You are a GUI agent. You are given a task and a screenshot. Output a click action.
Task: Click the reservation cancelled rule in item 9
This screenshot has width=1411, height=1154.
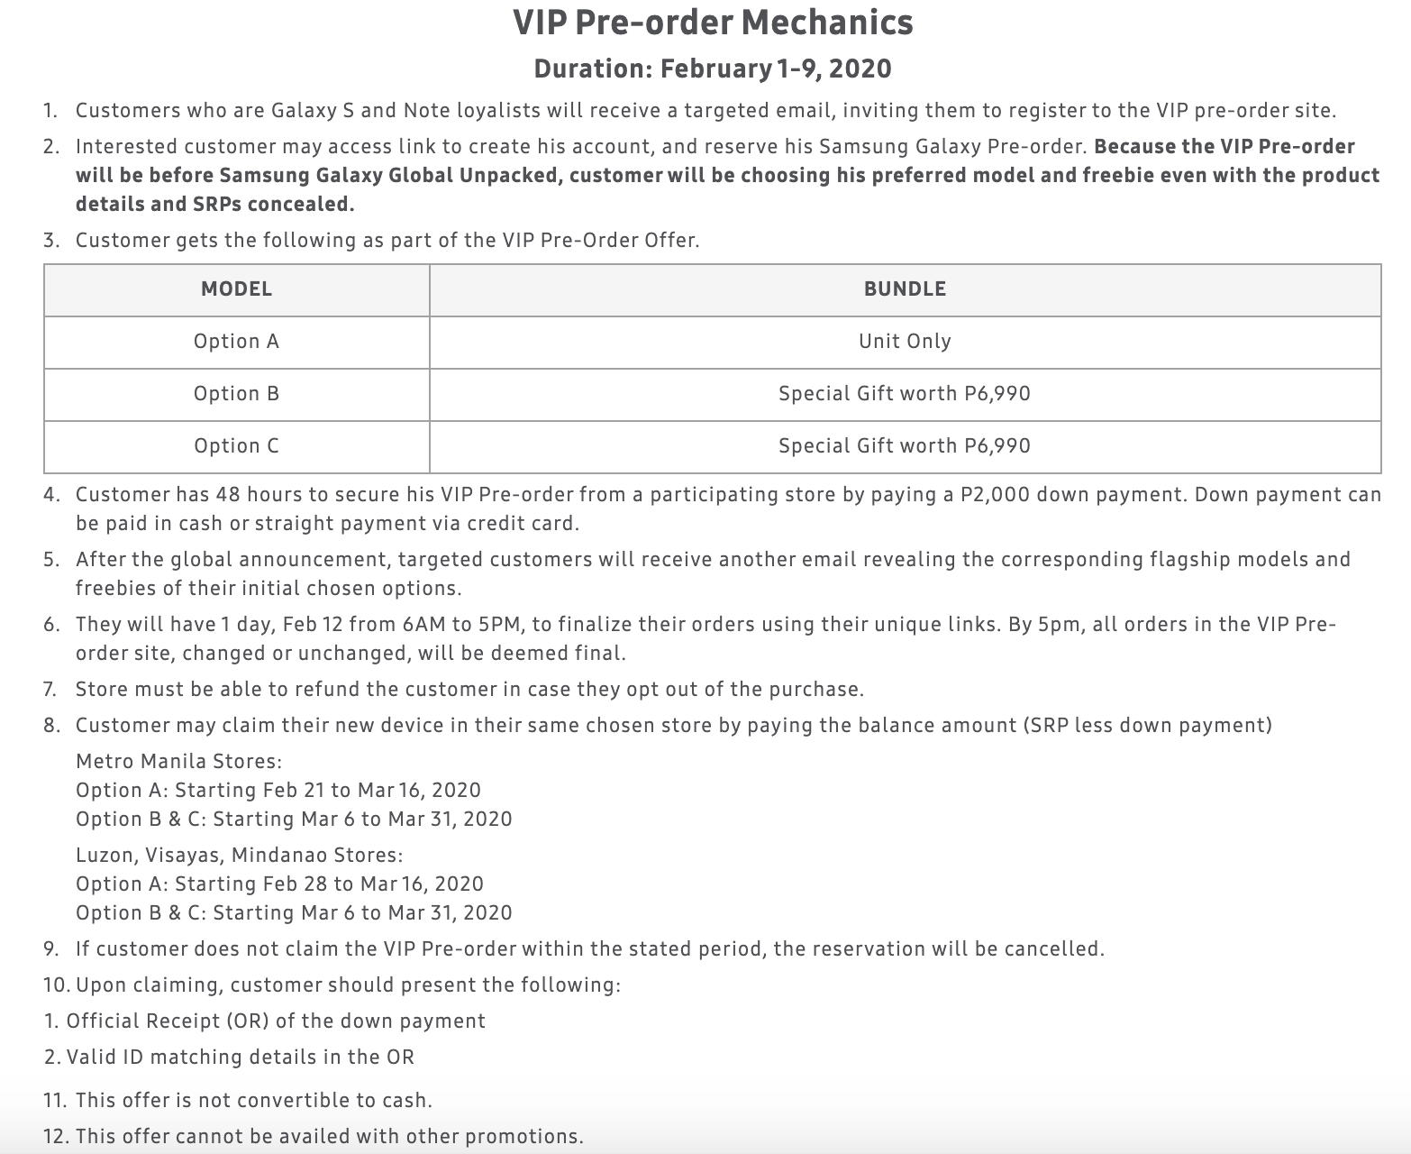(589, 948)
